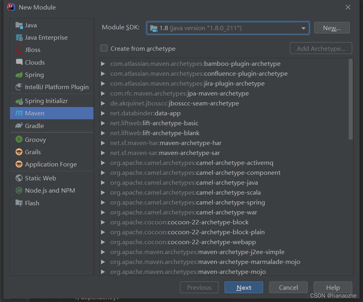Select maven-archetype-har row
Image resolution: width=363 pixels, height=302 pixels.
pyautogui.click(x=224, y=143)
